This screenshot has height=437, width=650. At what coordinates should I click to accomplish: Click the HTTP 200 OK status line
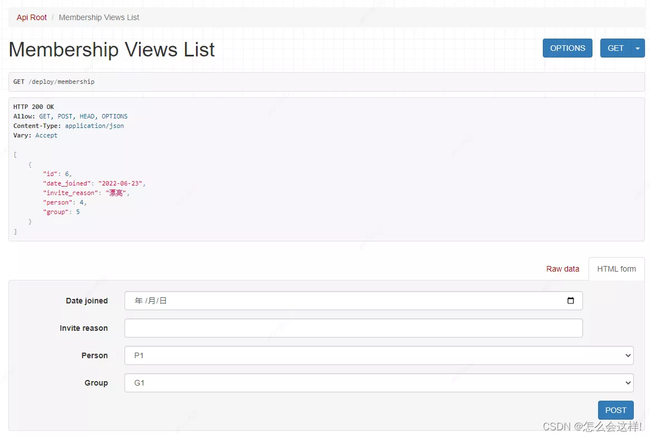click(x=34, y=107)
